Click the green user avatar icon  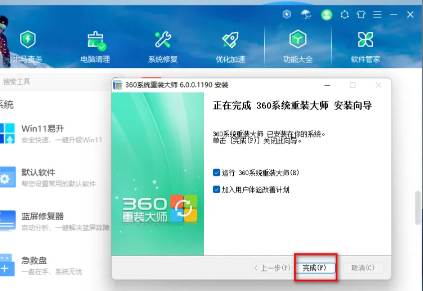pyautogui.click(x=327, y=14)
